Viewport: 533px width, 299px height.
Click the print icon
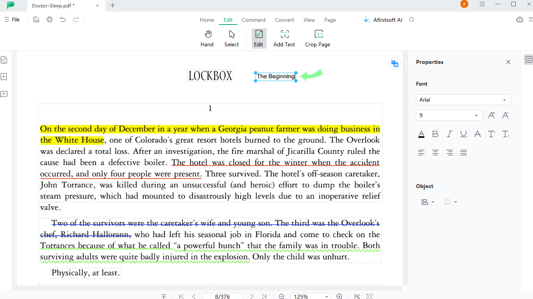pyautogui.click(x=50, y=19)
